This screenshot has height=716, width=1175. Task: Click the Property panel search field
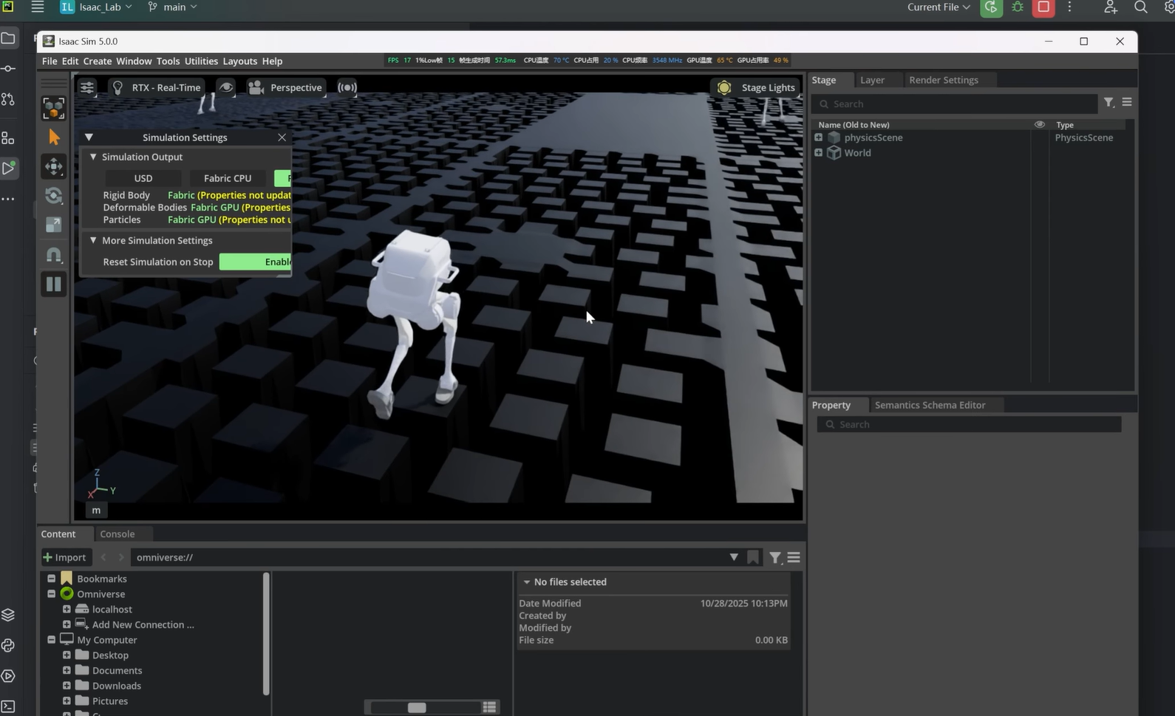(969, 424)
